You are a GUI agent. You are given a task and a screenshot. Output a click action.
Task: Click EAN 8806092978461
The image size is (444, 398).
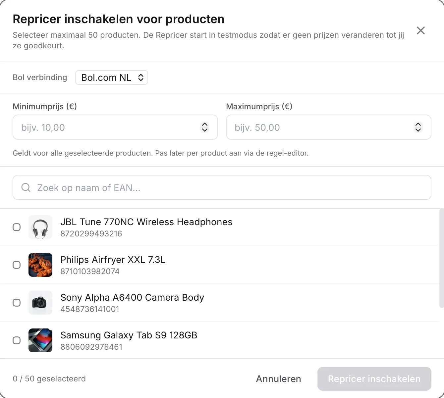pos(91,347)
